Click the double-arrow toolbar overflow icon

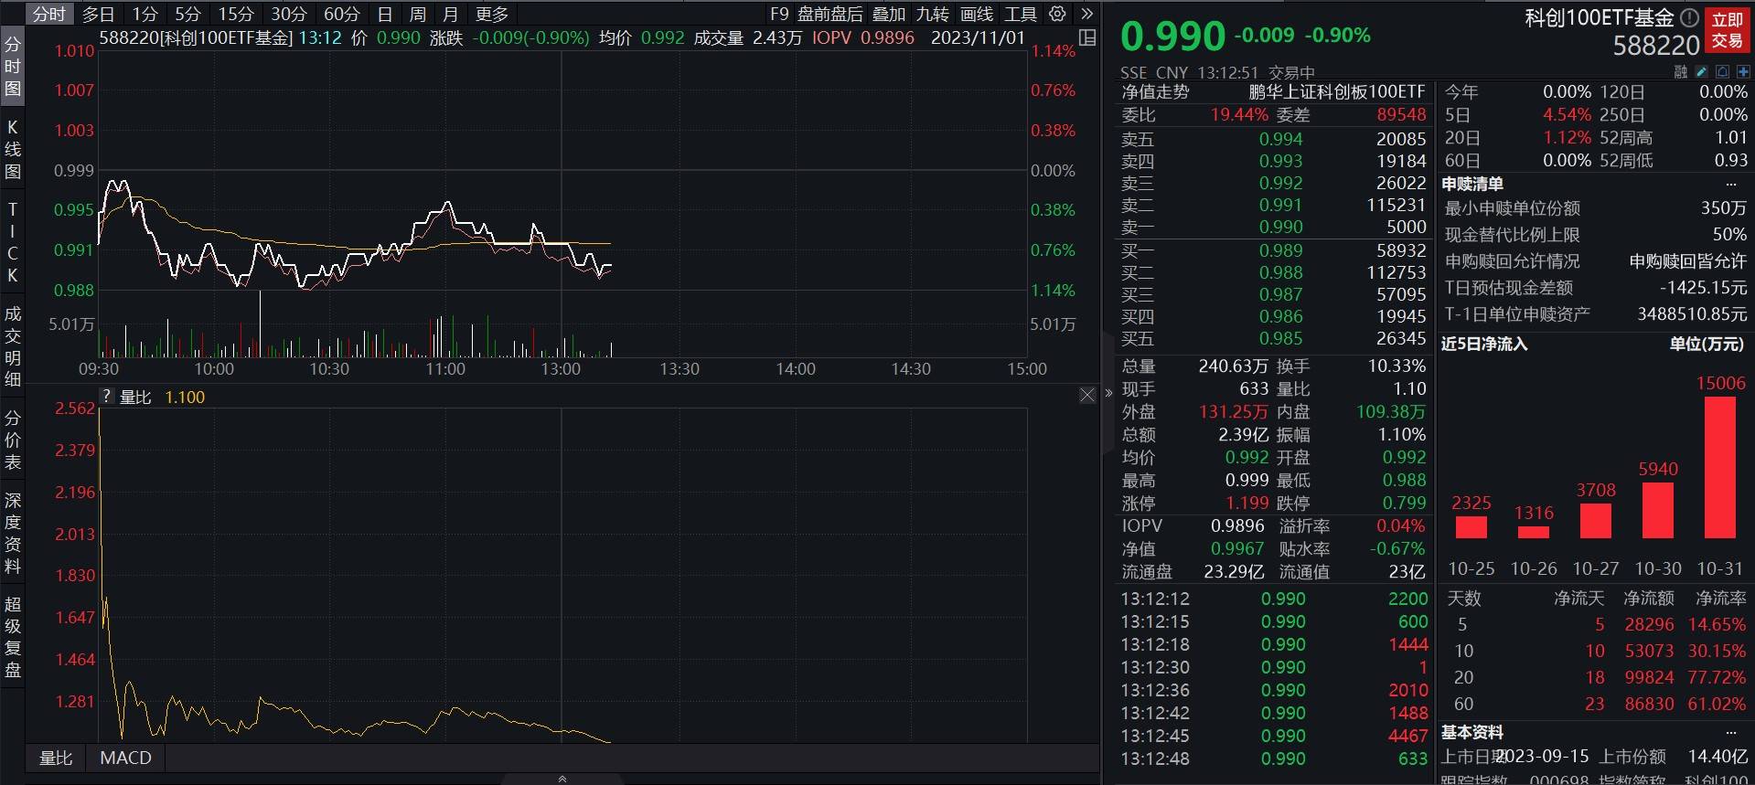point(1086,14)
